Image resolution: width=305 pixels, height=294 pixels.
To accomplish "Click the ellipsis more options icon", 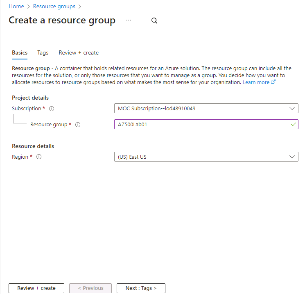I will coord(129,20).
